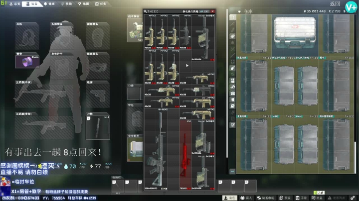Select the tactical vest filter icon in stash
This screenshot has width=359, height=201.
233,81
